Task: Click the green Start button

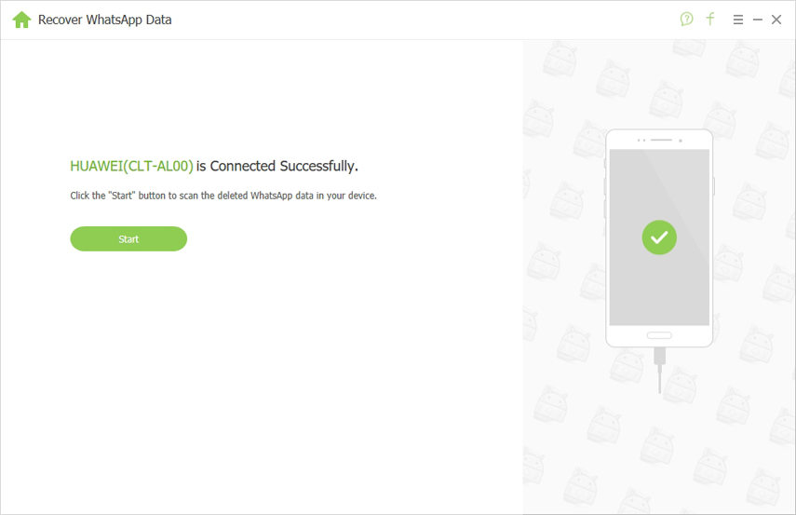Action: click(128, 238)
